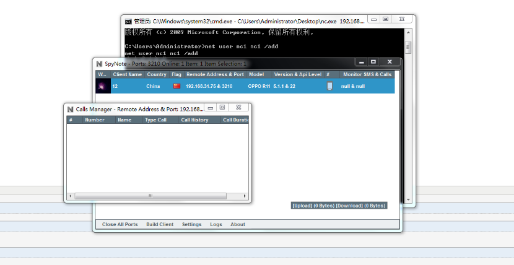Open SpyNote Settings
The width and height of the screenshot is (514, 265).
192,224
